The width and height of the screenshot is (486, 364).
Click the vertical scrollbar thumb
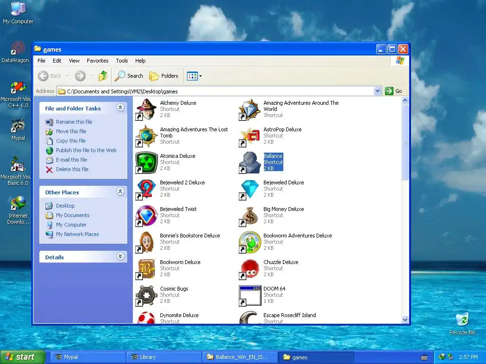[x=405, y=142]
